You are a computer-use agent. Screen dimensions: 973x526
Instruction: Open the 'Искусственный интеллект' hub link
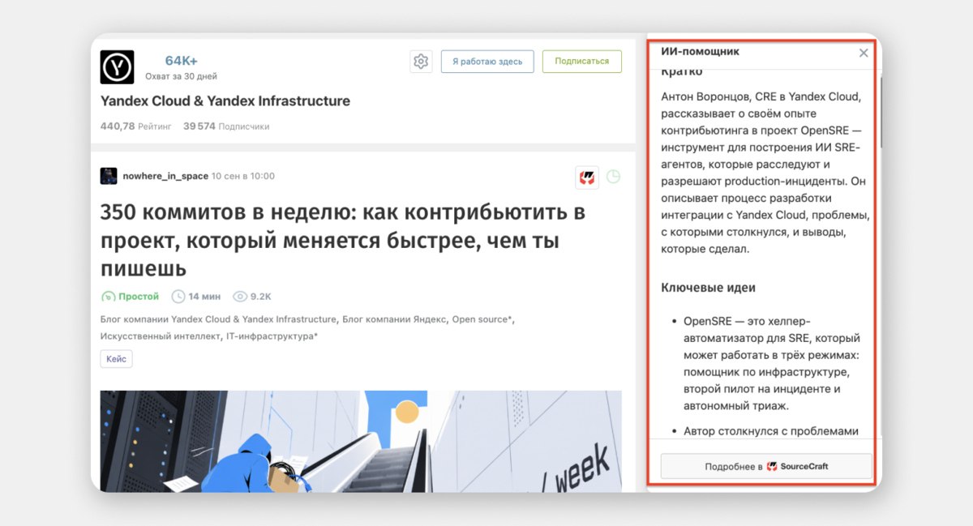coord(161,336)
